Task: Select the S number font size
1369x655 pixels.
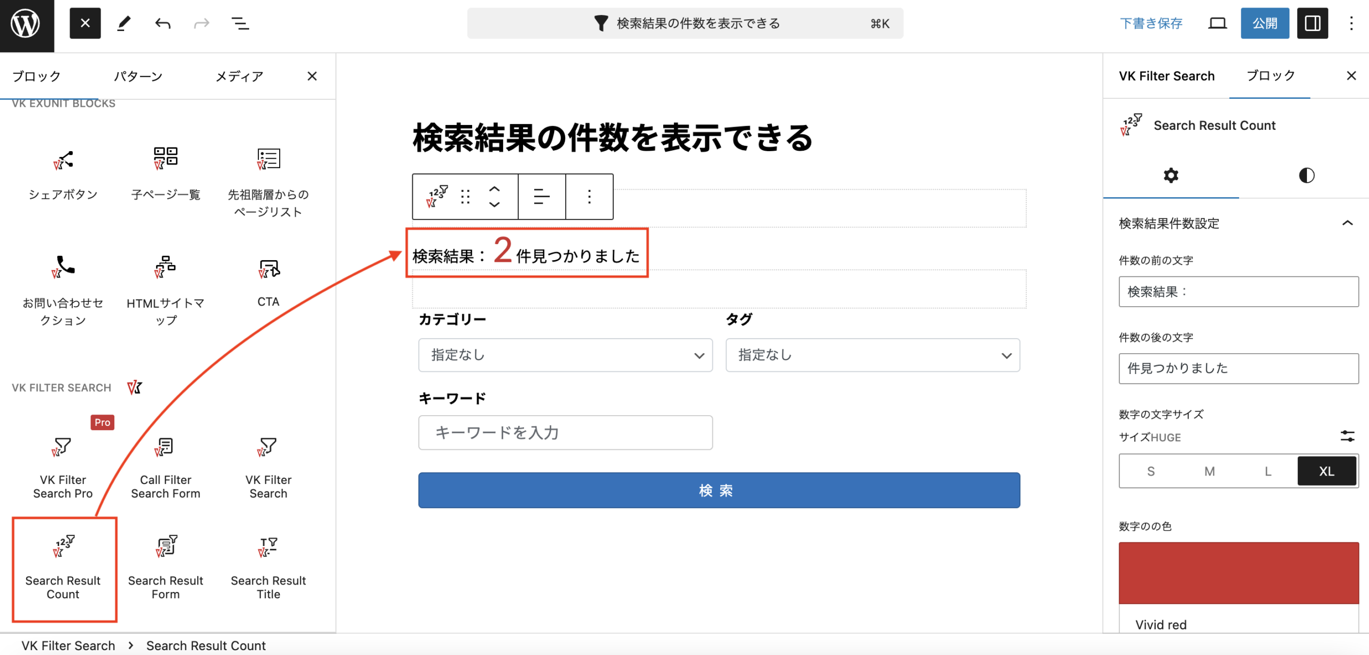Action: [x=1150, y=471]
